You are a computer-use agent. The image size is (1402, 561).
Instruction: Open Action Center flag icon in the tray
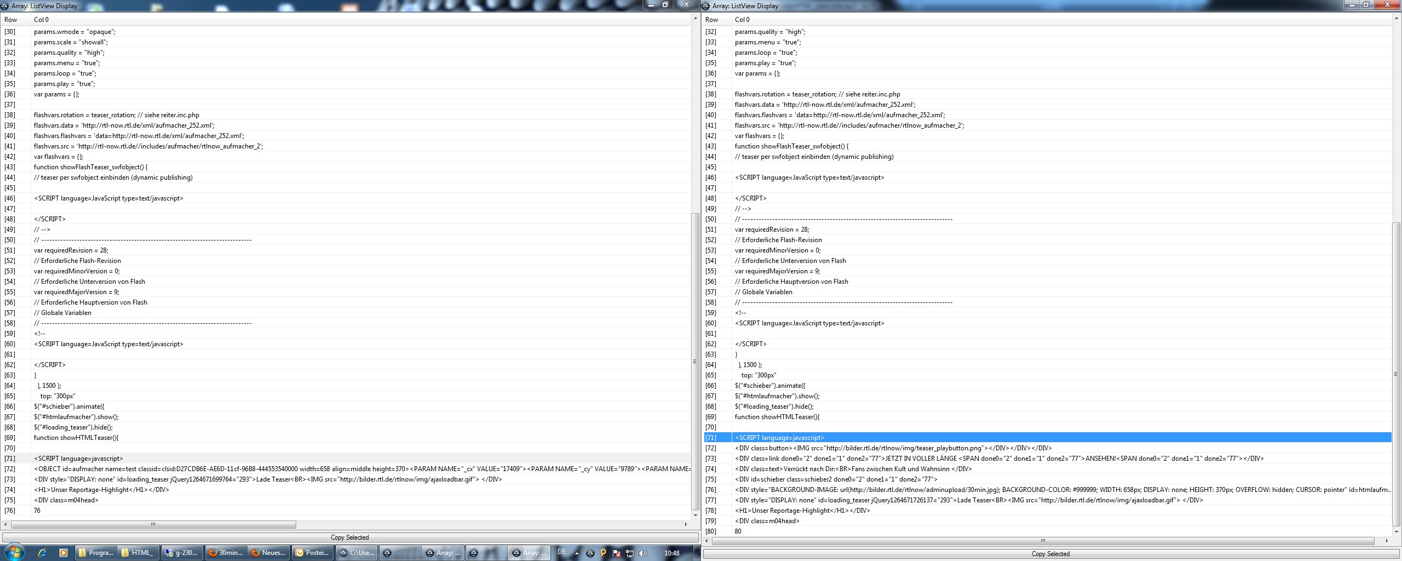coord(617,553)
